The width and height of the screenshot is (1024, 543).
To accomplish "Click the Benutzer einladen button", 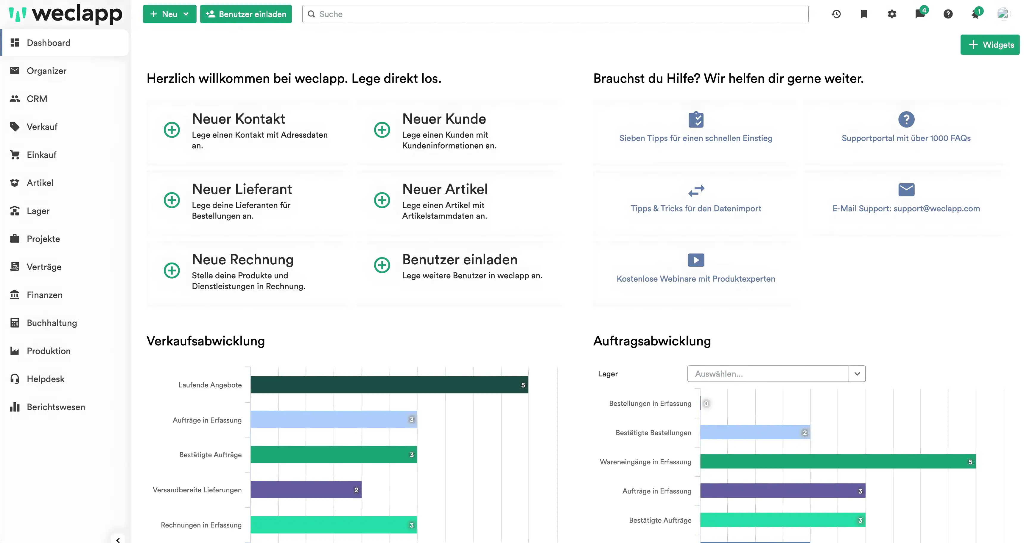I will click(x=246, y=14).
